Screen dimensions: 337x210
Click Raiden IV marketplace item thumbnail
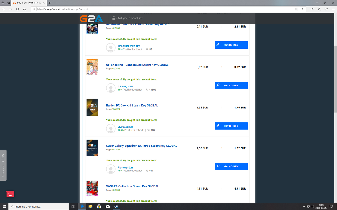[92, 107]
